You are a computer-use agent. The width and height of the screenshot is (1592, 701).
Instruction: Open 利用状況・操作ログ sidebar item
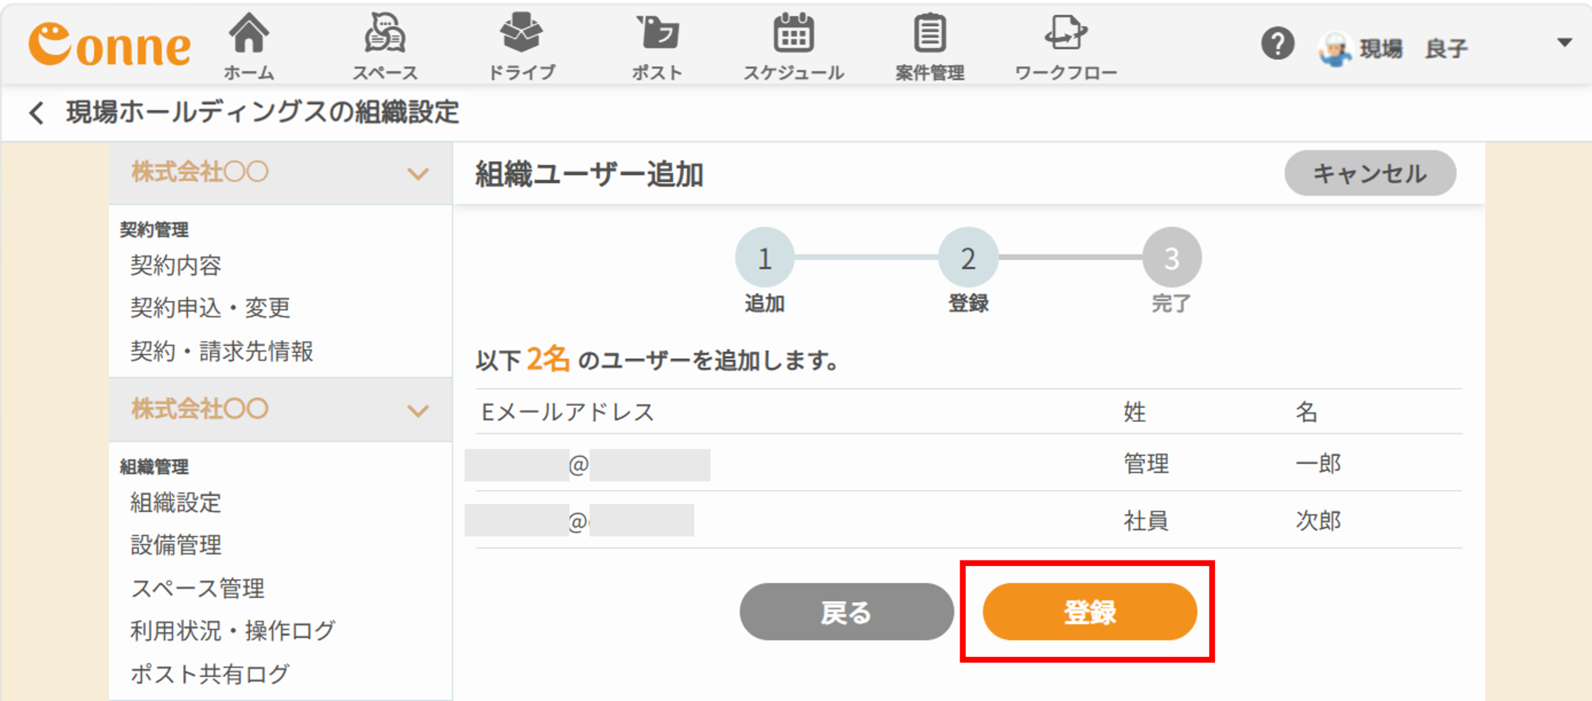click(233, 631)
